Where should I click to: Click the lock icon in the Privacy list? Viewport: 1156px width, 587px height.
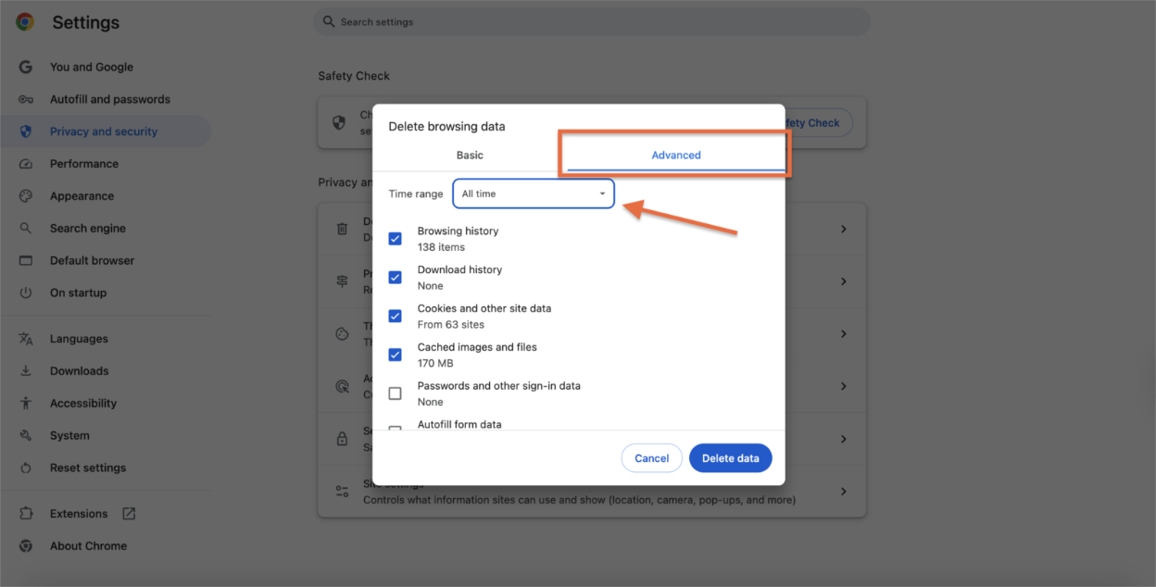342,439
